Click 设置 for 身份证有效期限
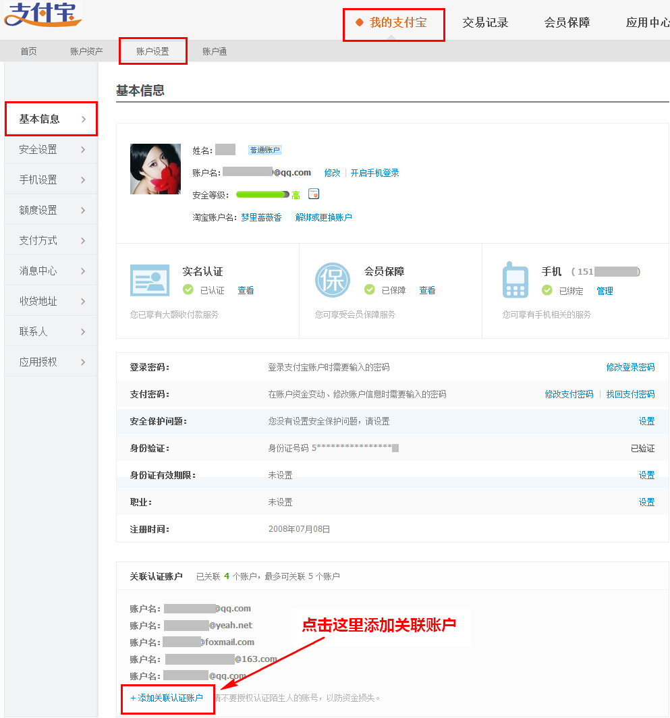 pyautogui.click(x=646, y=475)
